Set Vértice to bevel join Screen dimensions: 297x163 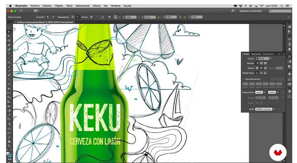pos(265,68)
